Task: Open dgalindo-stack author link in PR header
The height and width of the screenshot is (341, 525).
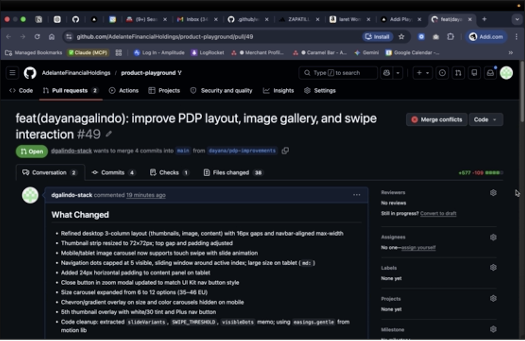Action: click(x=71, y=151)
